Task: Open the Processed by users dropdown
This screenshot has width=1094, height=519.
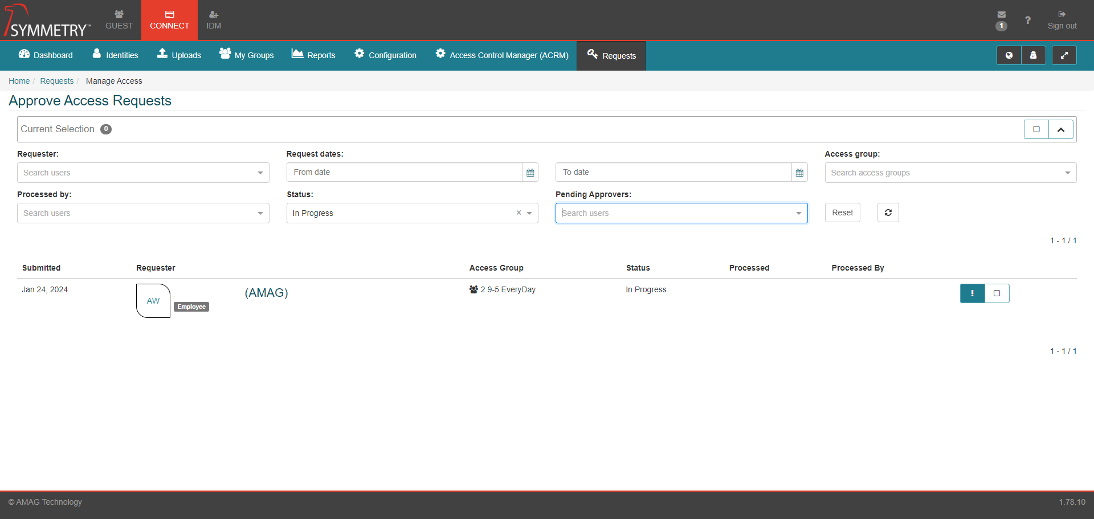Action: point(143,213)
